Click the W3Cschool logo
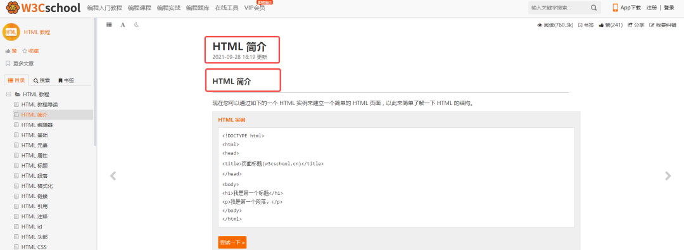Image resolution: width=684 pixels, height=250 pixels. click(x=44, y=8)
